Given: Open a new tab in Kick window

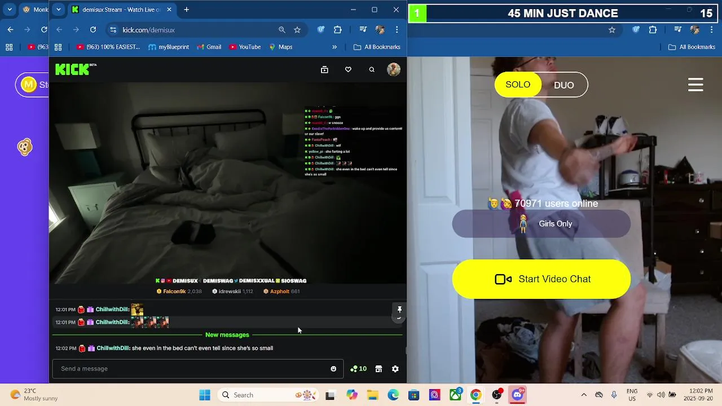Looking at the screenshot, I should point(186,10).
